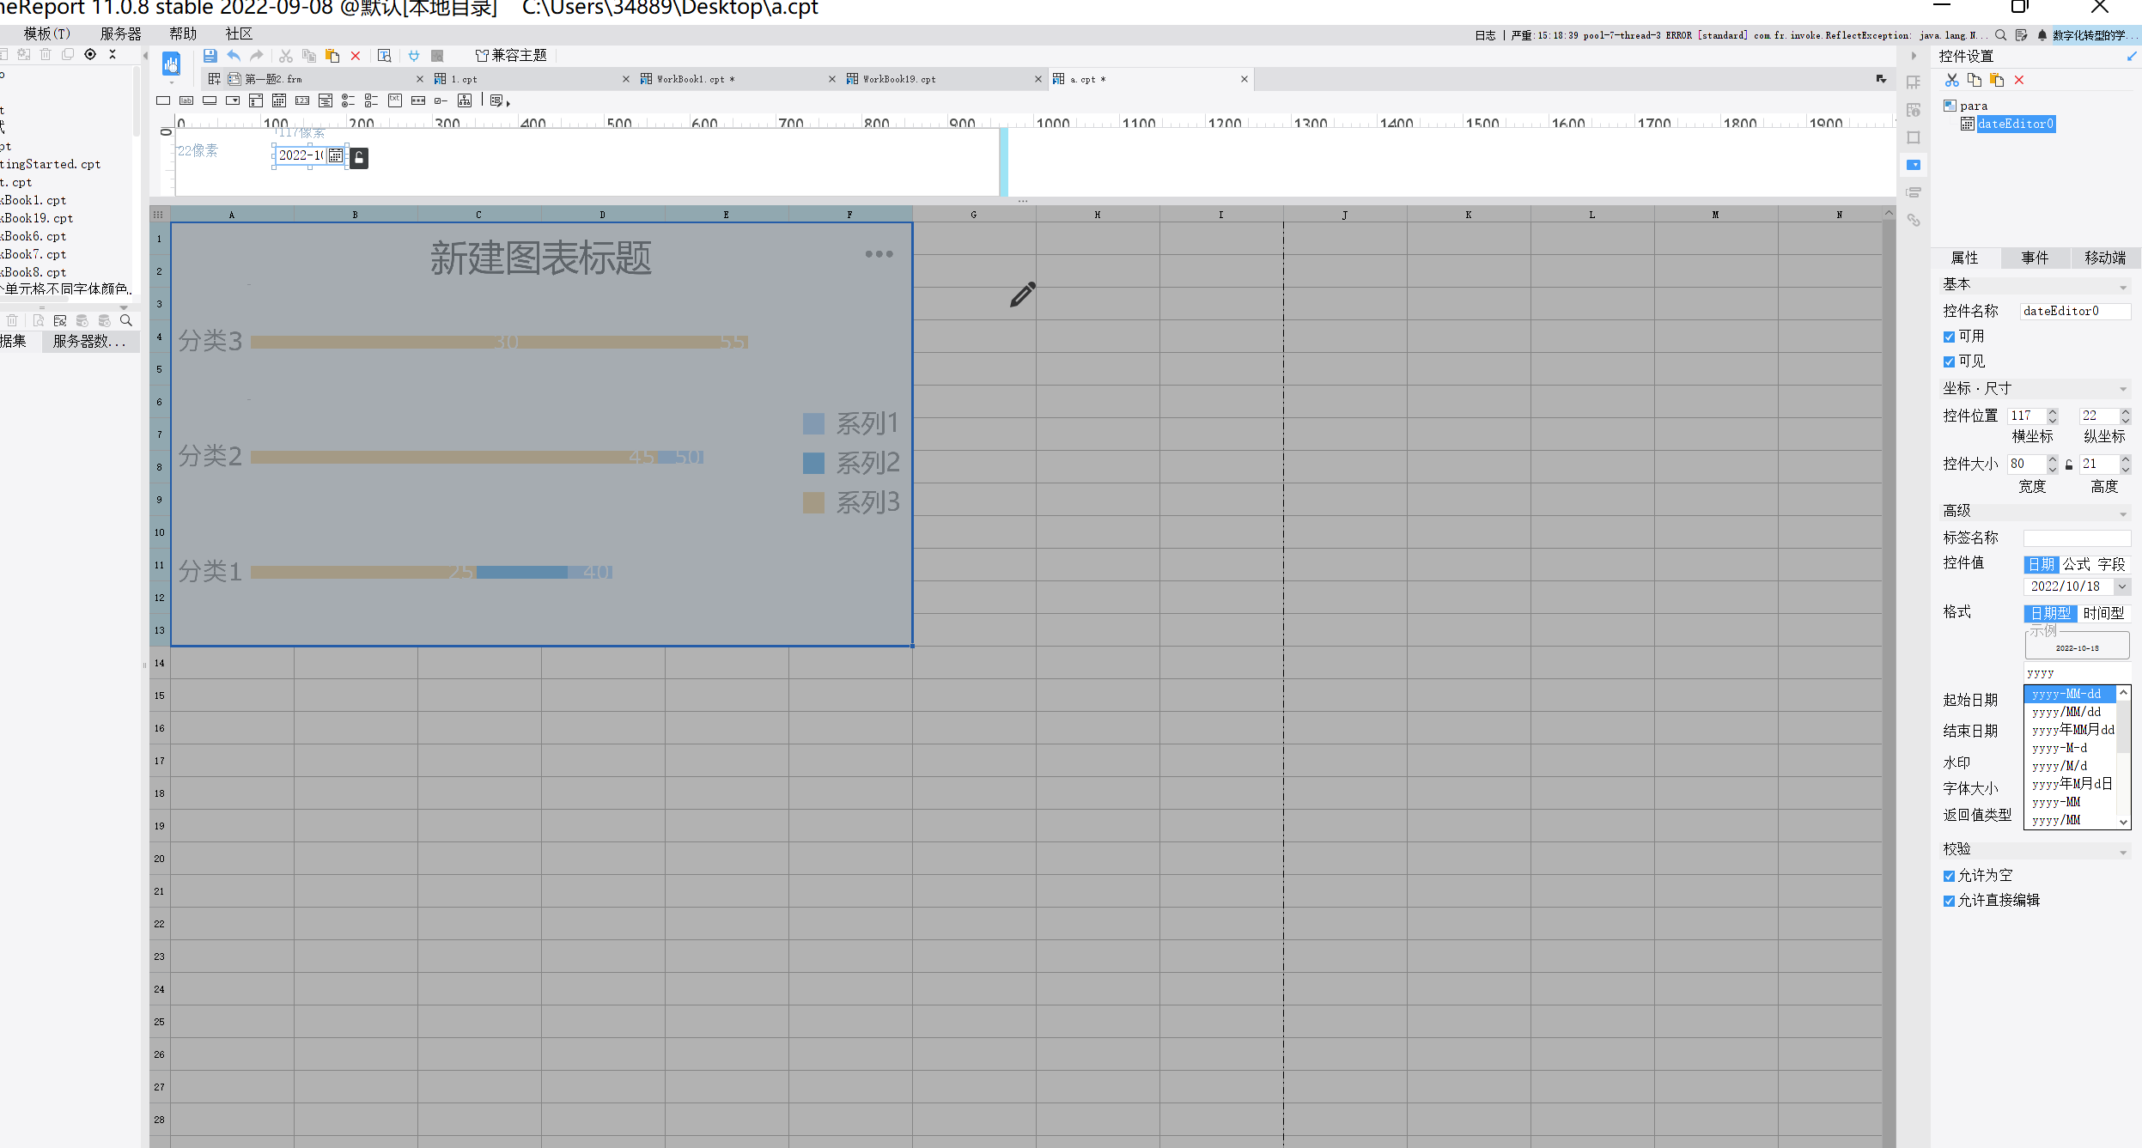
Task: Select yyyy年MM月dd format from the list
Action: (x=2070, y=730)
